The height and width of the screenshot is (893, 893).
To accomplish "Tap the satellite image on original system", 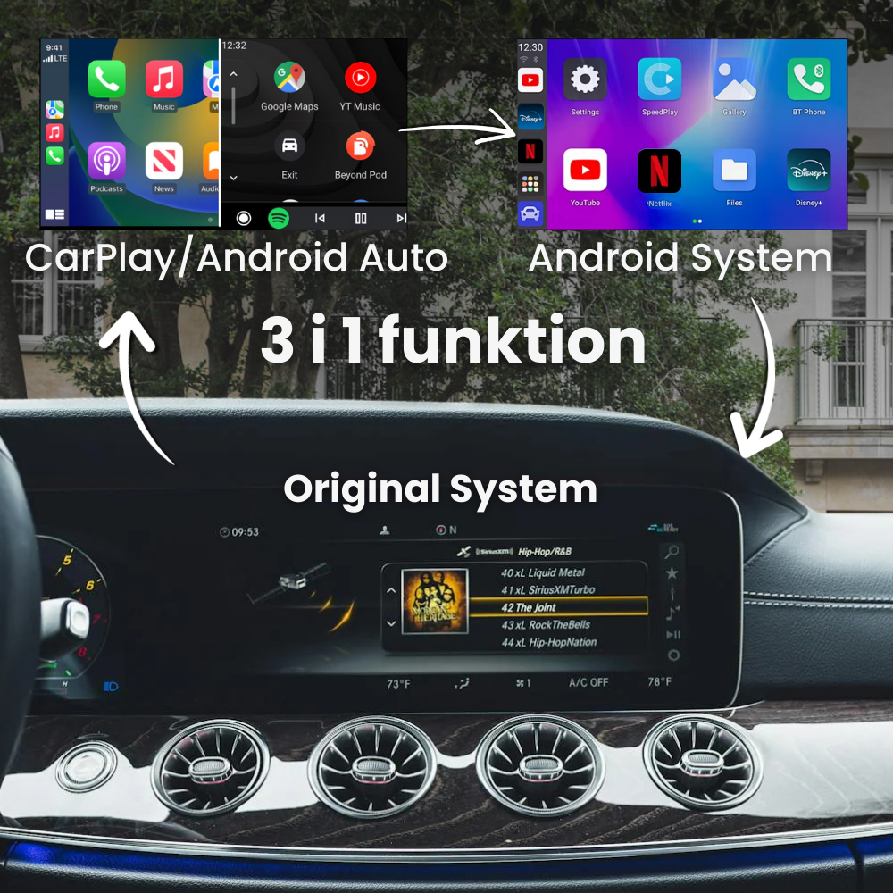I will click(x=290, y=583).
